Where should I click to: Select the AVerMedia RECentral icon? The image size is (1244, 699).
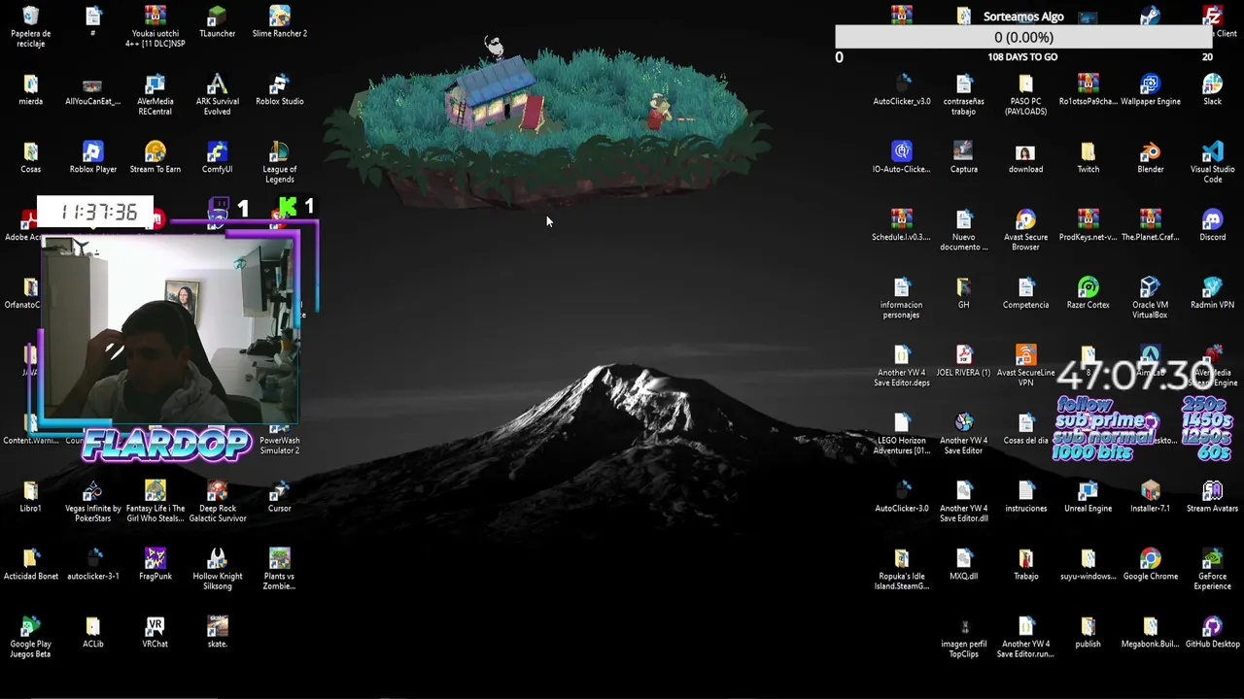[155, 84]
